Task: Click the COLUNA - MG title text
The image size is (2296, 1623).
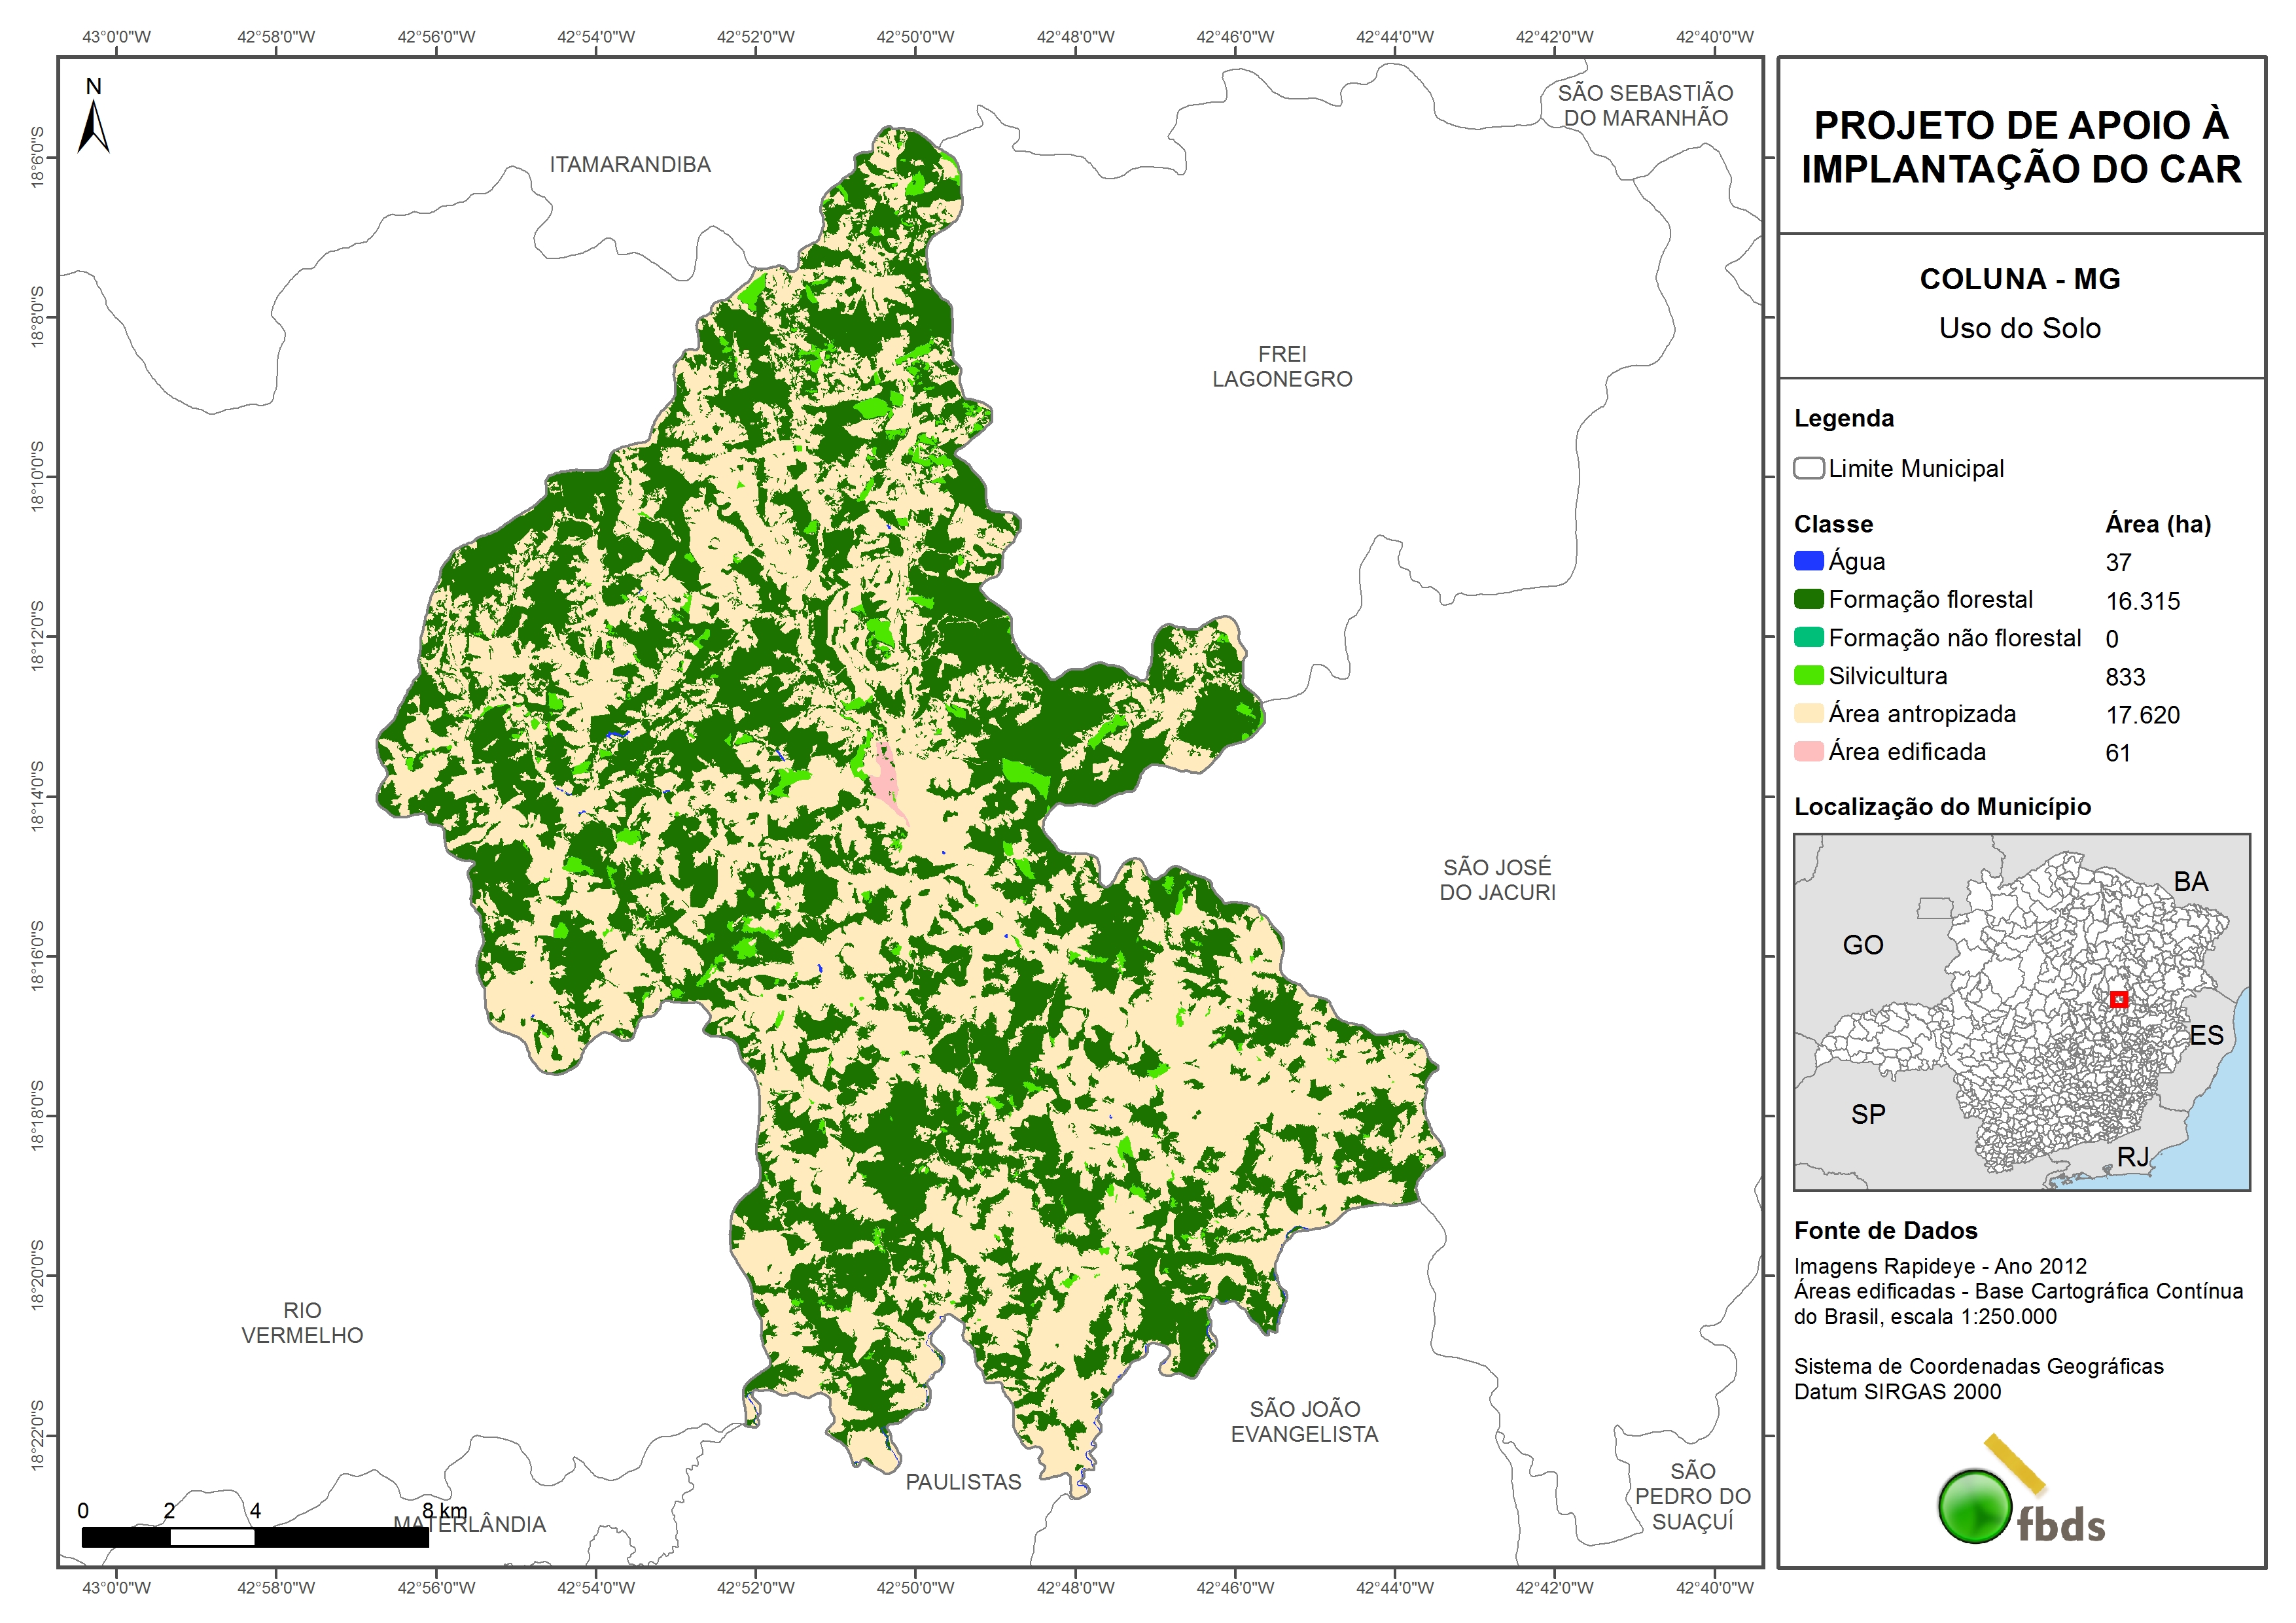Action: 2019,279
